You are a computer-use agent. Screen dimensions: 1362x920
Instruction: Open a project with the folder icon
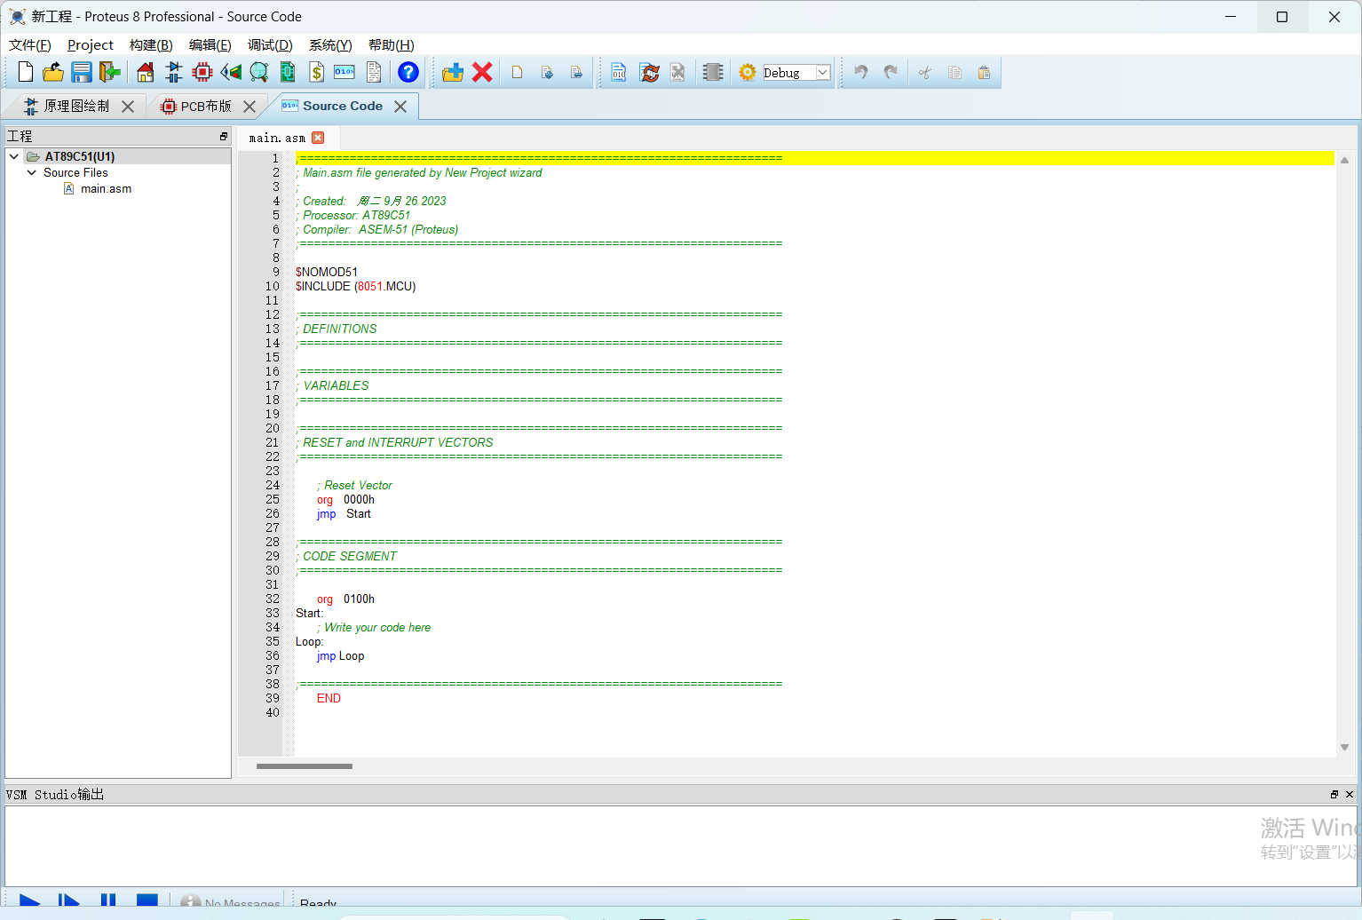[53, 72]
